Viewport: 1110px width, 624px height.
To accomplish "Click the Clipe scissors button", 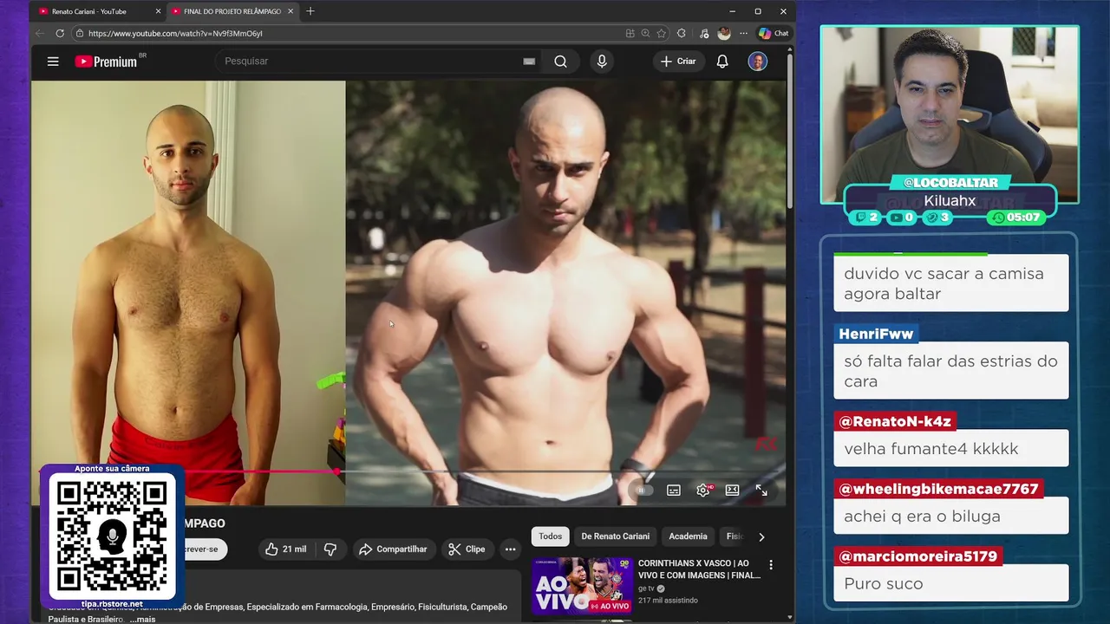I will [467, 549].
